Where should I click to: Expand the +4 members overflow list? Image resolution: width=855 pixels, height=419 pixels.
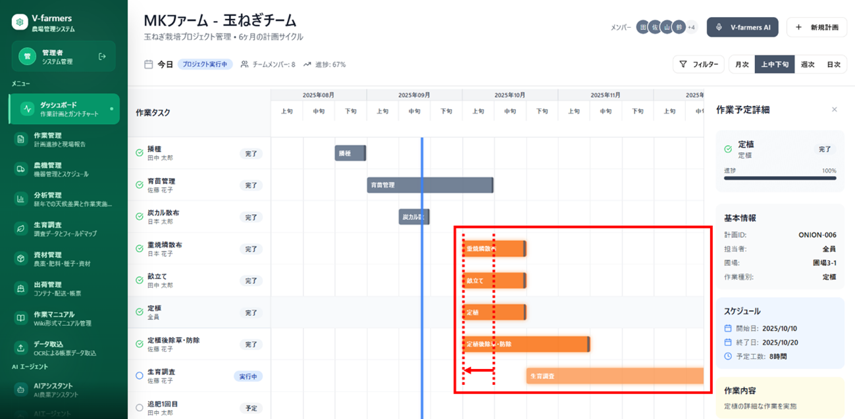[x=691, y=28]
